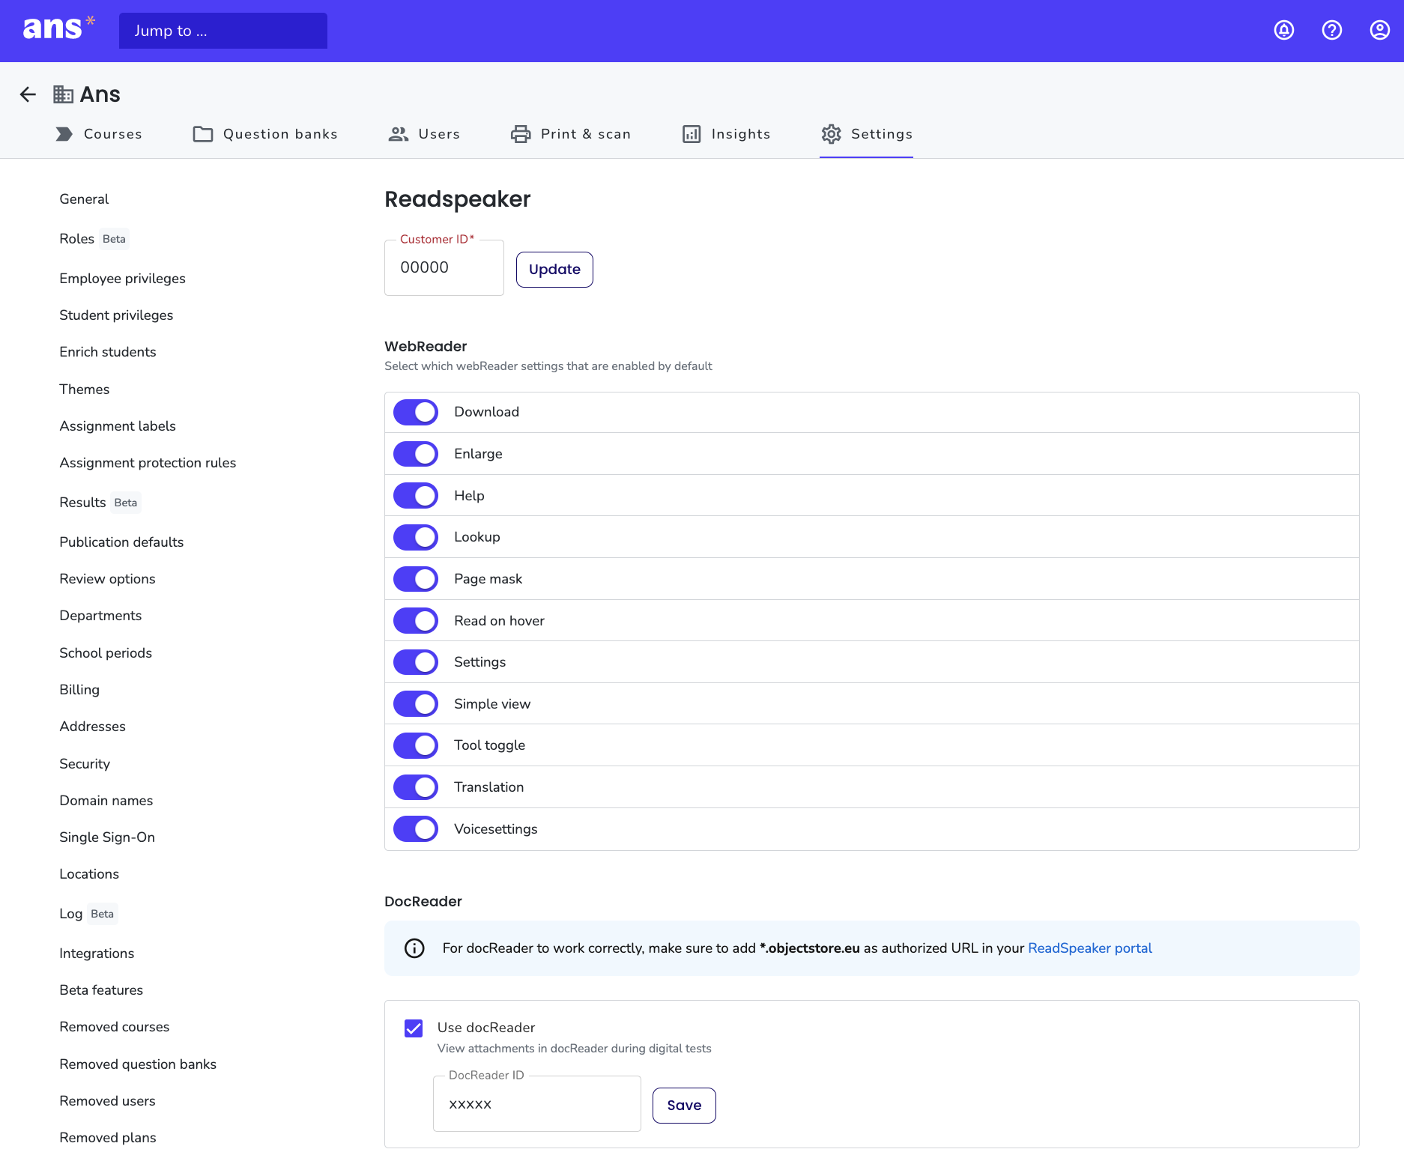1404x1167 pixels.
Task: Open Results Beta settings
Action: [100, 503]
